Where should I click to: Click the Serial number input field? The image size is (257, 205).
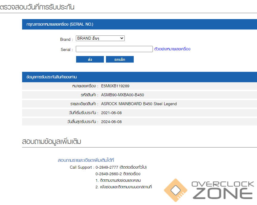pyautogui.click(x=114, y=49)
